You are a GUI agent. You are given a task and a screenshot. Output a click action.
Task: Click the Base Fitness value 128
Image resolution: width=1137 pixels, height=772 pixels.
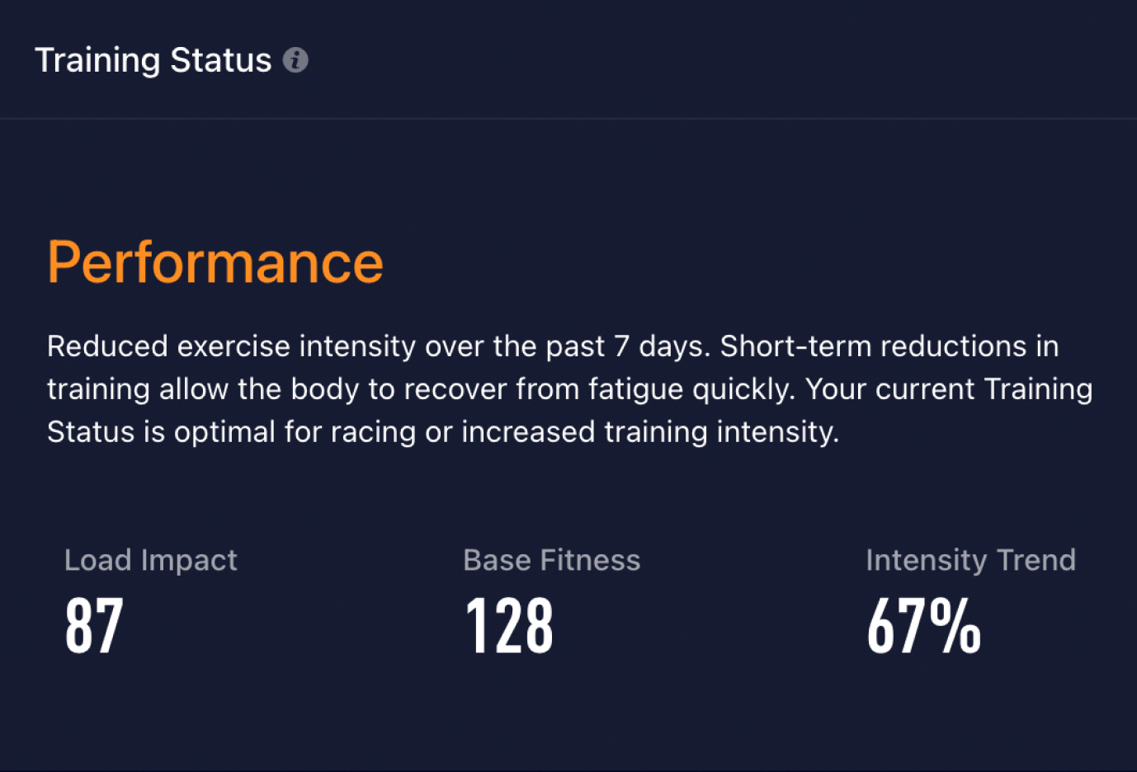(509, 626)
